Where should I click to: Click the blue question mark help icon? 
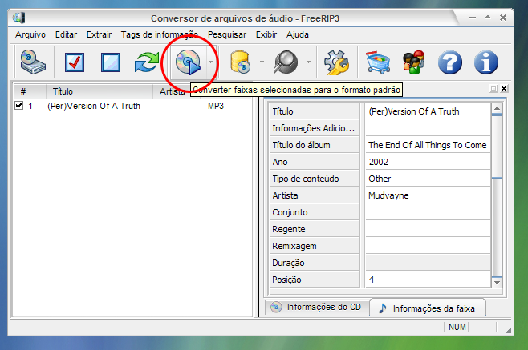(450, 62)
